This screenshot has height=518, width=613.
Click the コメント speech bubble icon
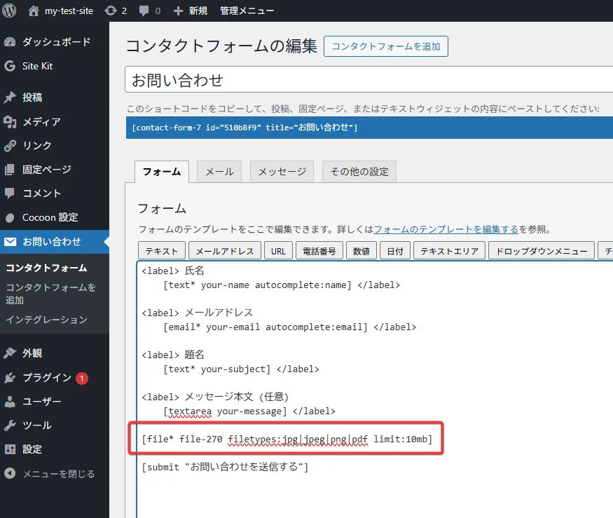coord(10,193)
